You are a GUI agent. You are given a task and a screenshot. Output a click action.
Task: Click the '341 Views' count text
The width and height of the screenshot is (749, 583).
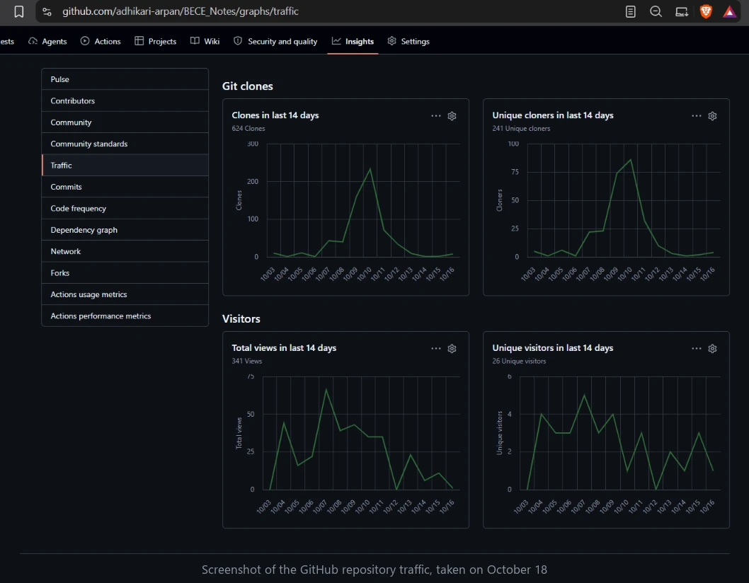point(247,361)
